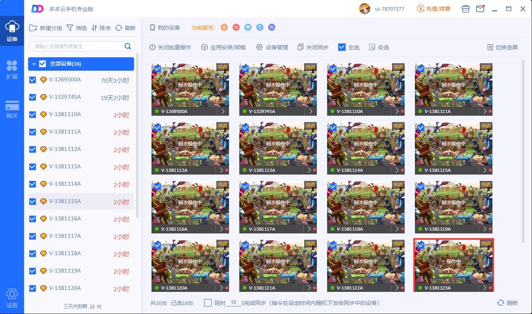The height and width of the screenshot is (314, 532).
Task: Expand the arrow on V-1381112A thumbnail
Action: 221,170
